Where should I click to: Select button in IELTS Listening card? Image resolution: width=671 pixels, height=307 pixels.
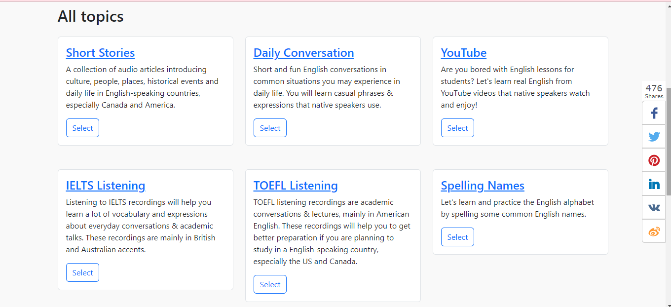[82, 272]
